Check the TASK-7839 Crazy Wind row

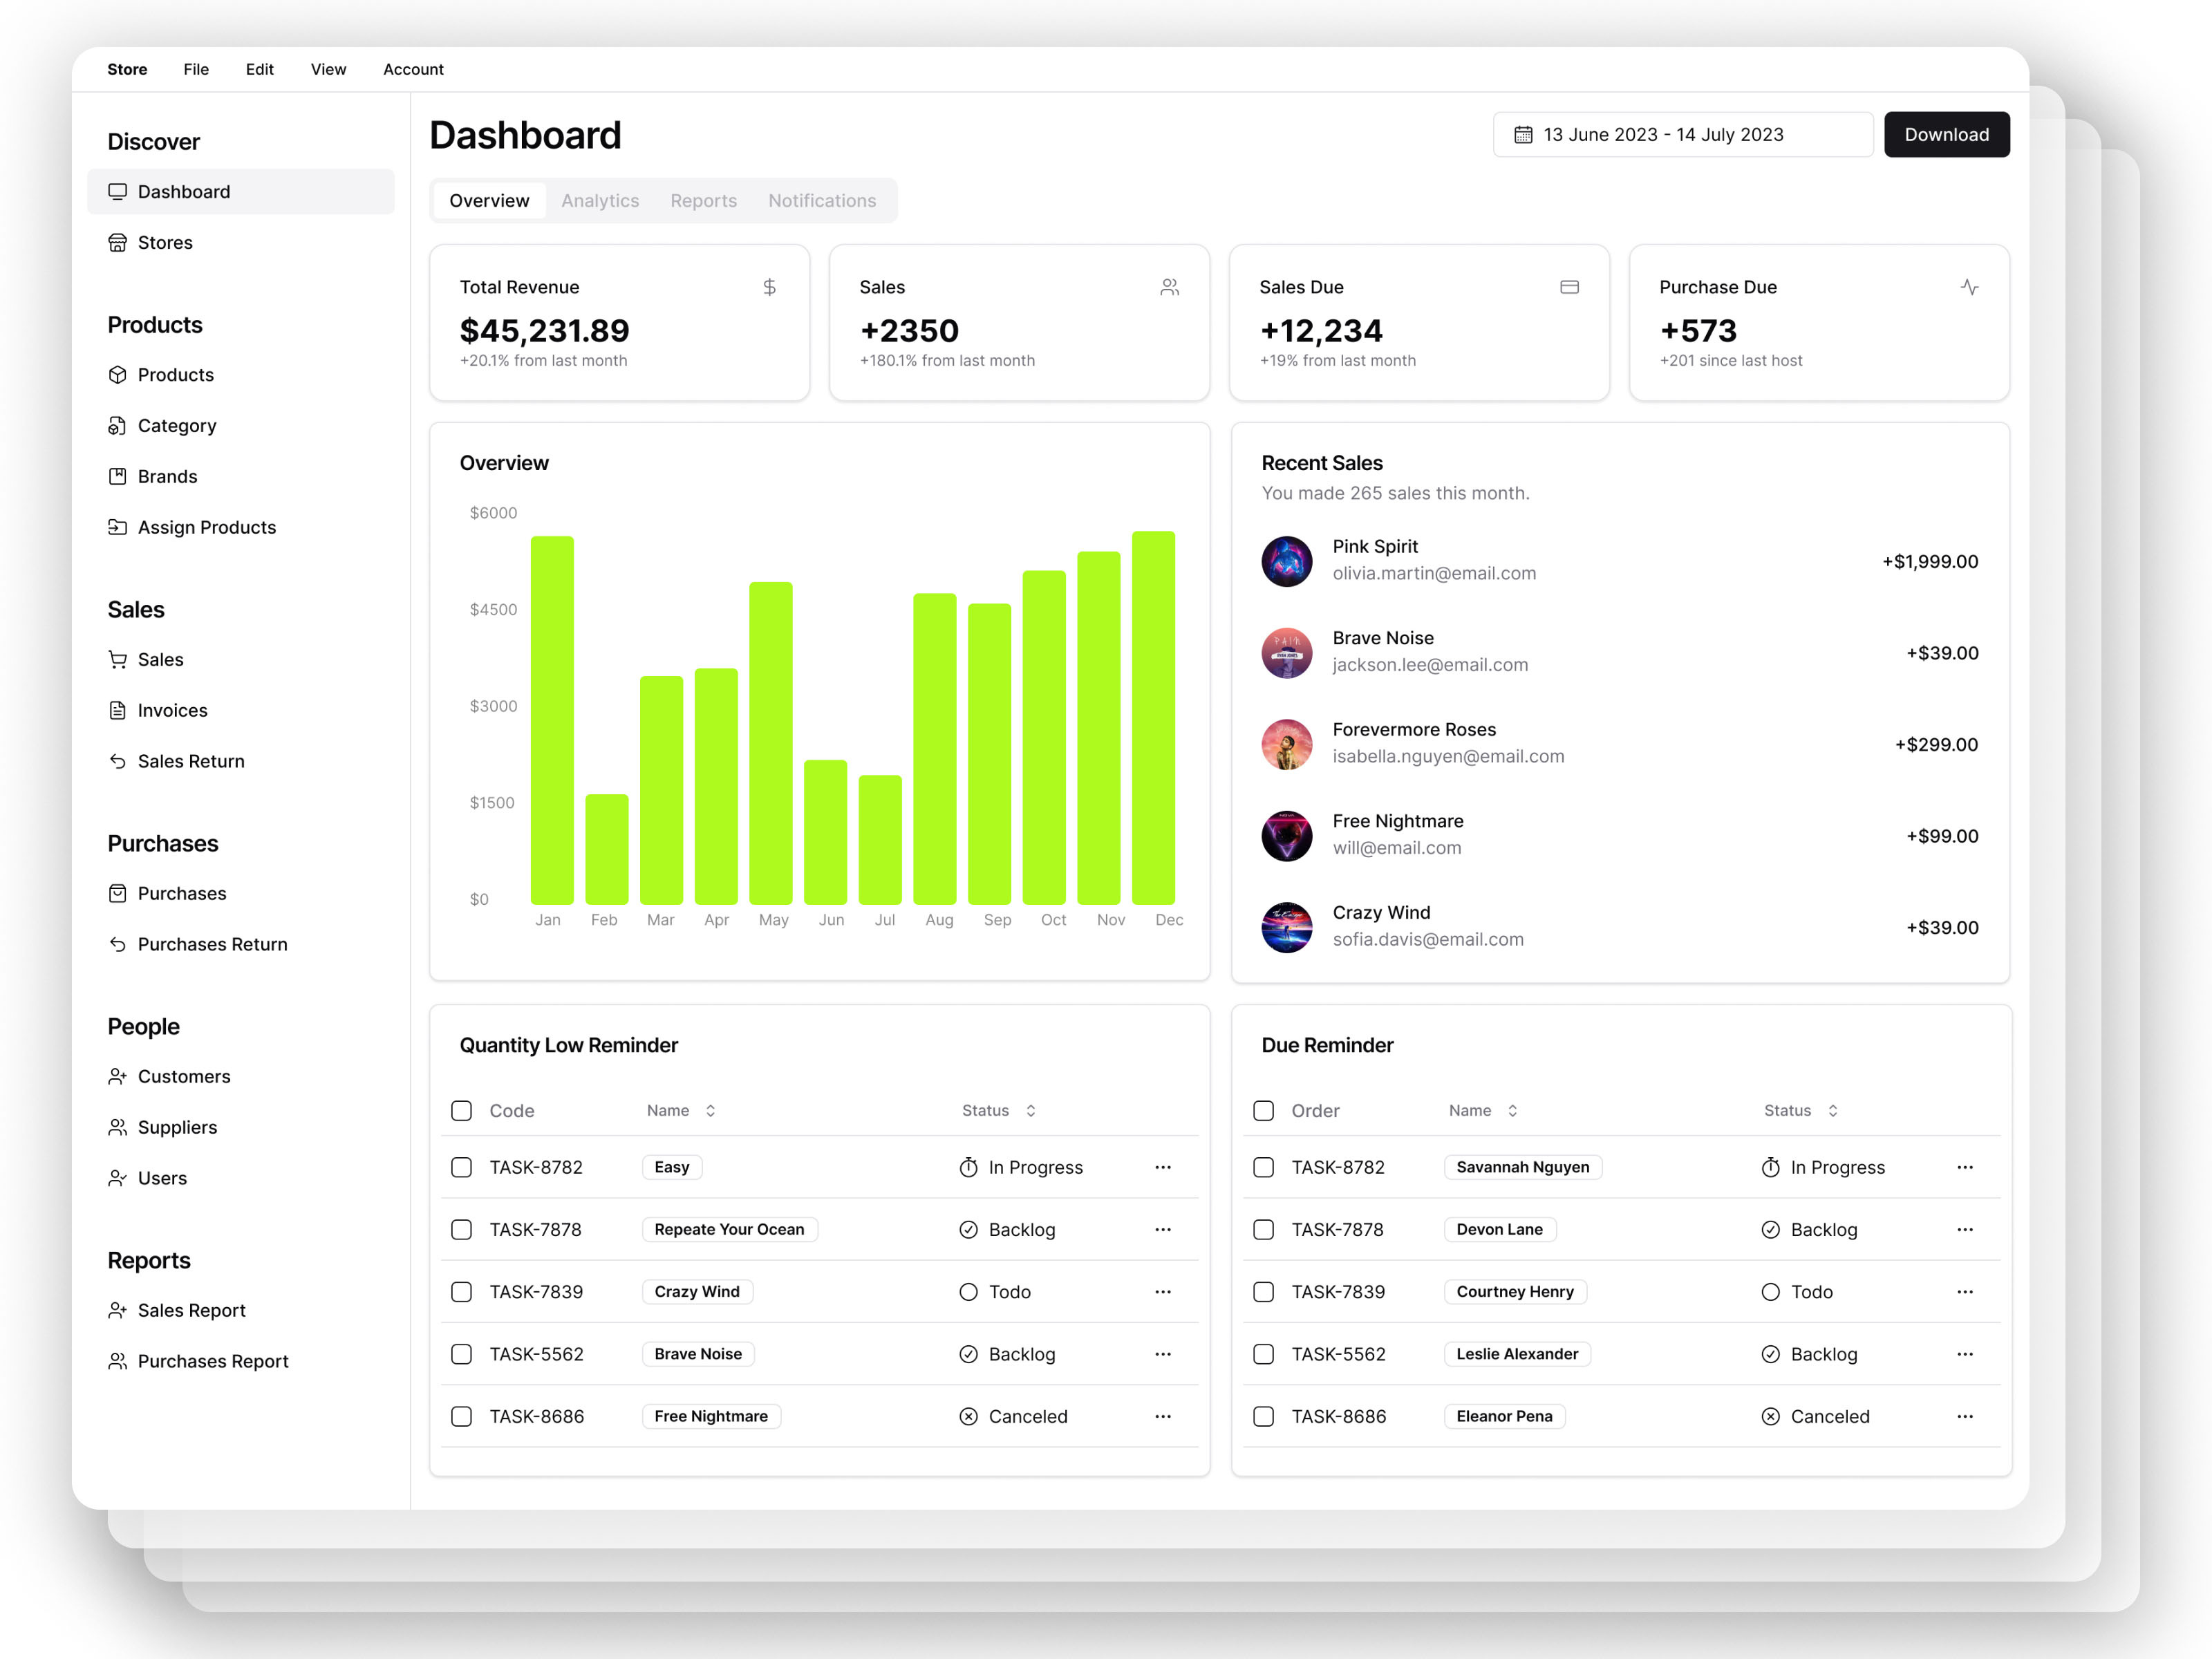(461, 1291)
